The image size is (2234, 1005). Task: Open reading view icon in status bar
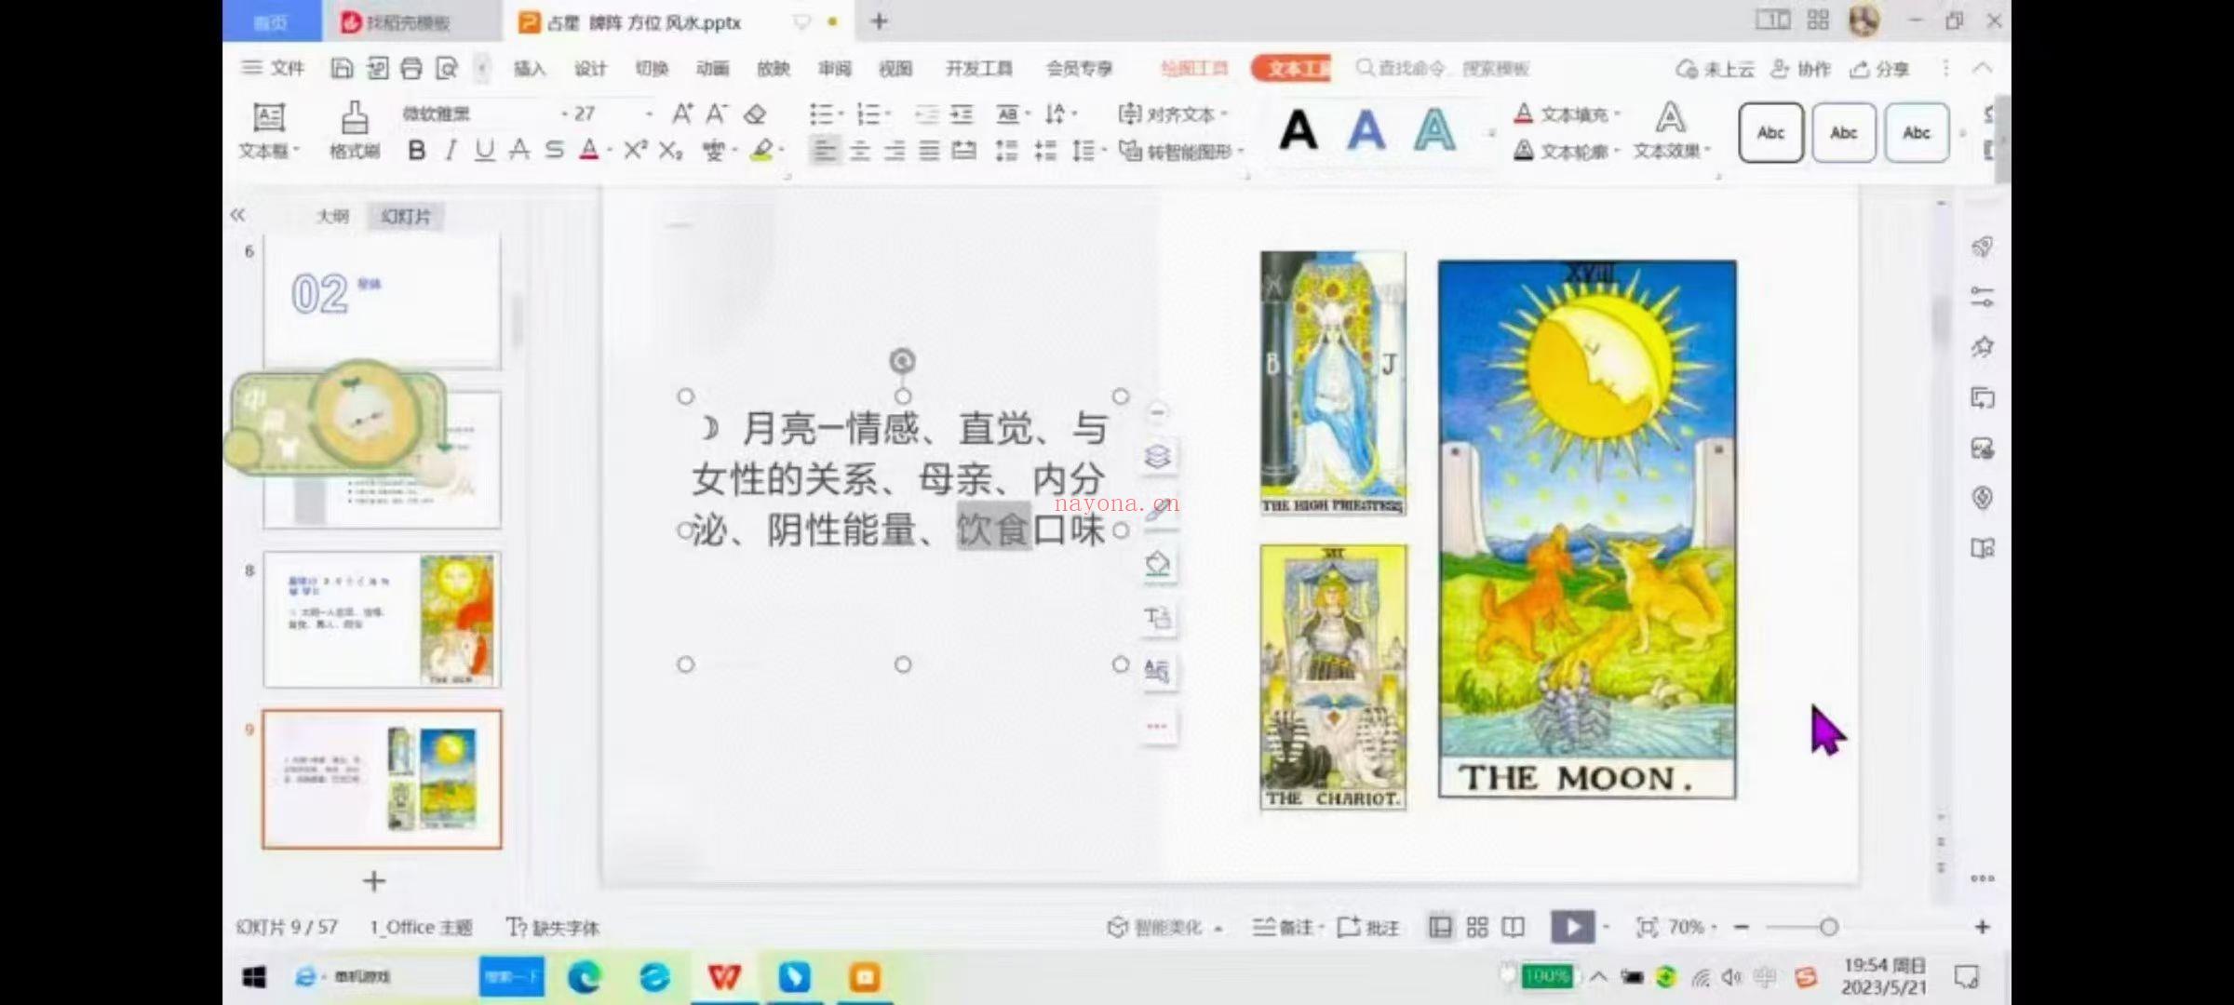1514,927
